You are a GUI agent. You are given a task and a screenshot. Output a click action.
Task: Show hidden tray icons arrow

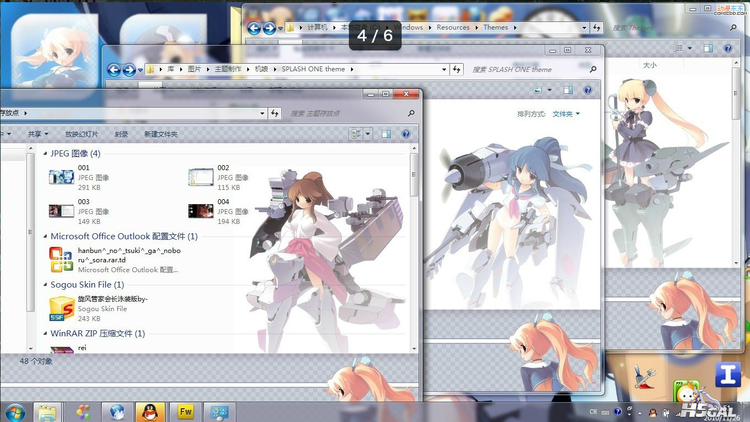(640, 412)
